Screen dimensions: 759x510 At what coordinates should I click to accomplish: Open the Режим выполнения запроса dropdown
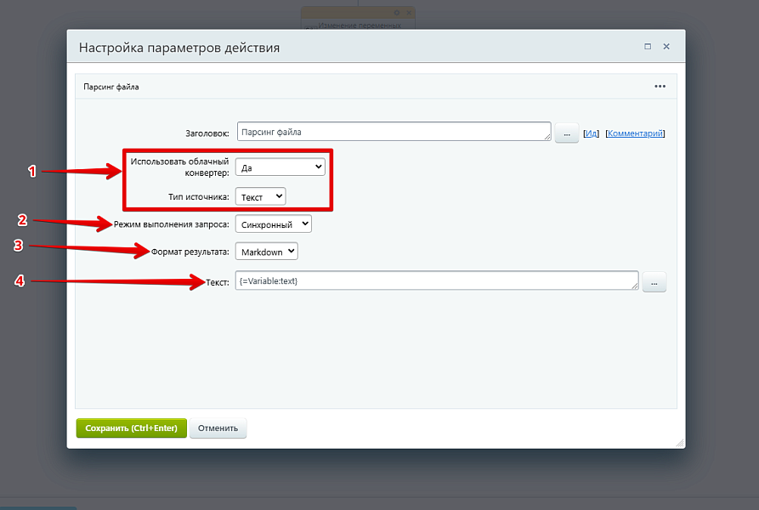coord(274,224)
